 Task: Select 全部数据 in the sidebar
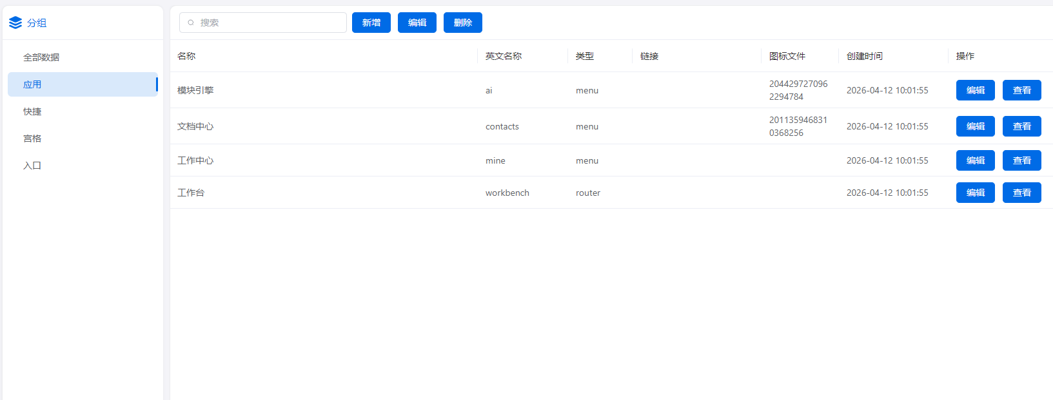(83, 57)
